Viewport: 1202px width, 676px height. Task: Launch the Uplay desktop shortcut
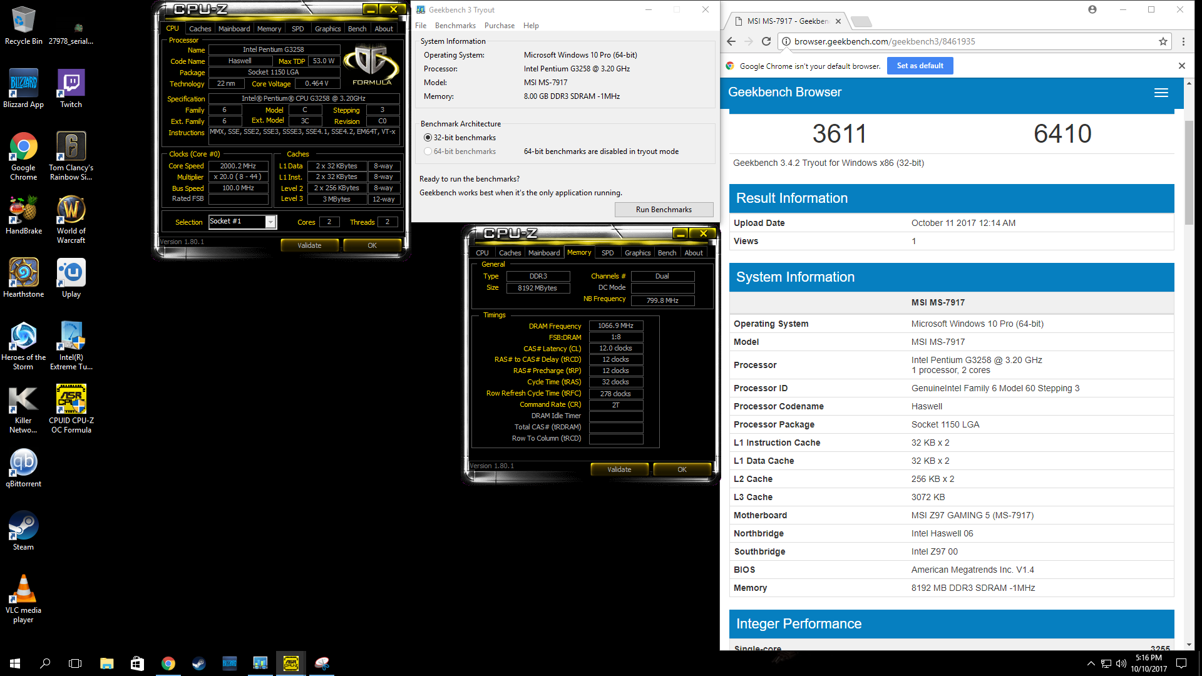click(71, 278)
